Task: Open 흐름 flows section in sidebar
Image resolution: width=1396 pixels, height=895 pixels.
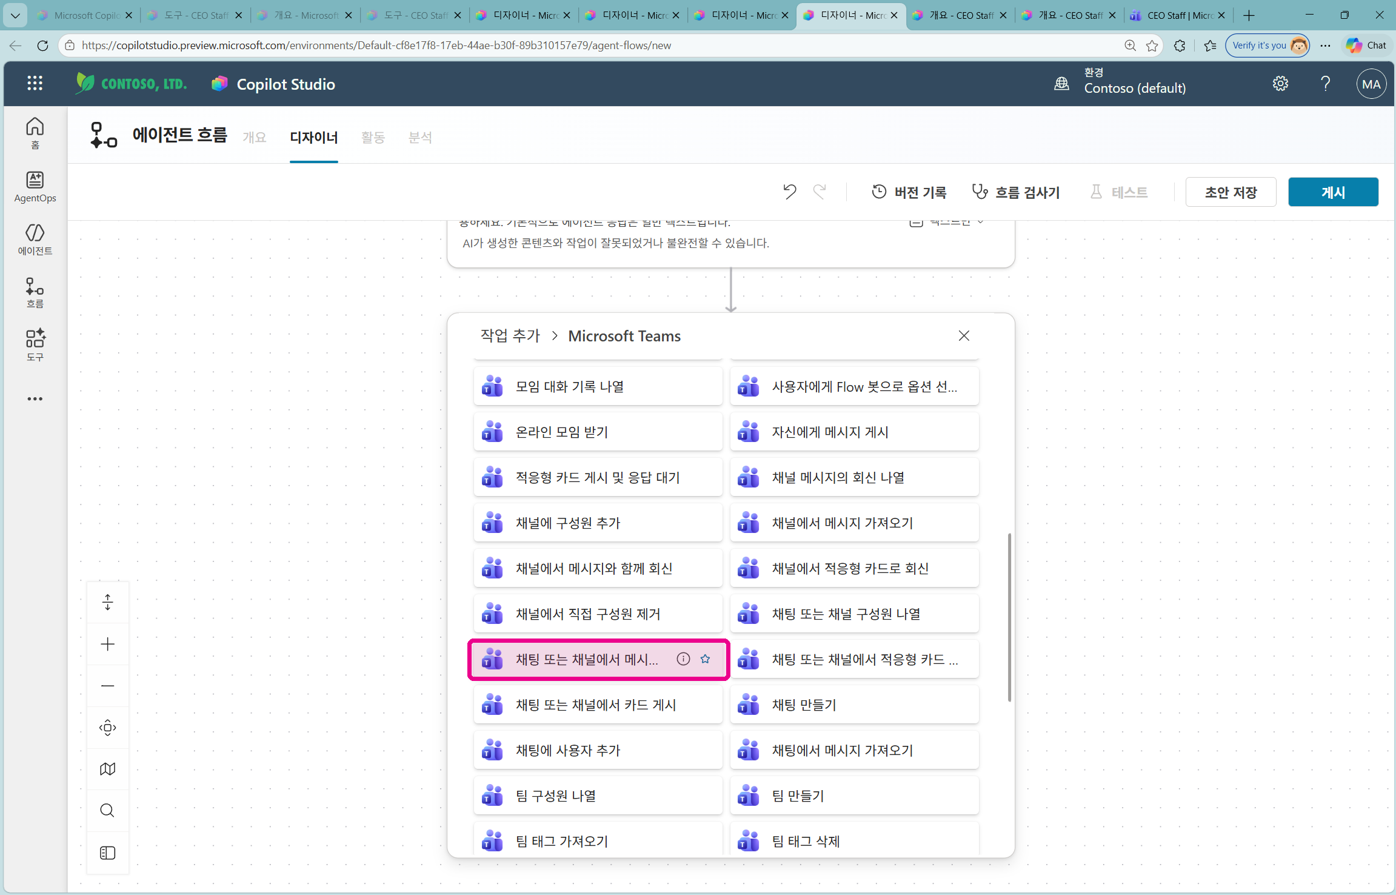Action: point(35,292)
